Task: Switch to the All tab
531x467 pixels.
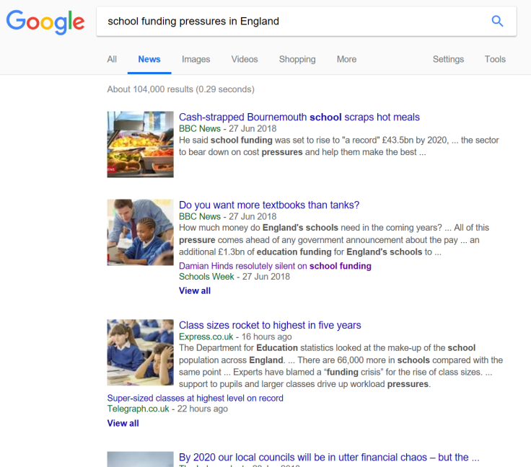Action: tap(112, 60)
